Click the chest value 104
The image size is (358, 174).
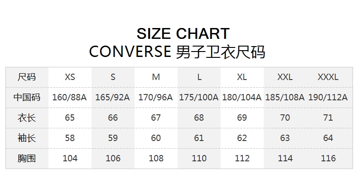point(70,158)
